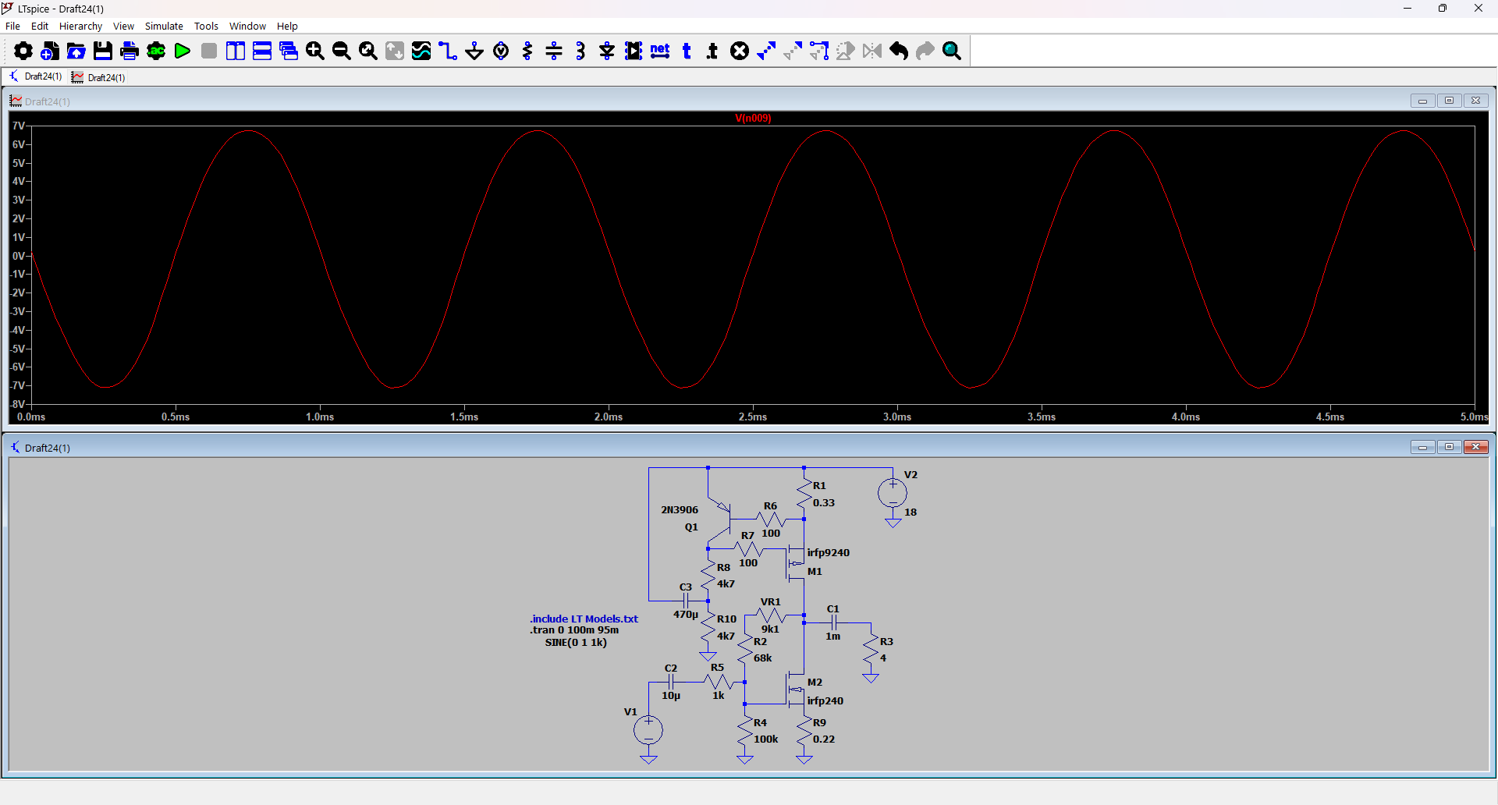This screenshot has height=805, width=1498.
Task: Run the simulation with the green play icon
Action: [x=183, y=51]
